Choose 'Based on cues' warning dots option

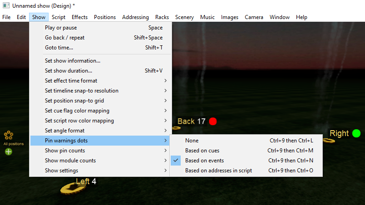tap(202, 151)
